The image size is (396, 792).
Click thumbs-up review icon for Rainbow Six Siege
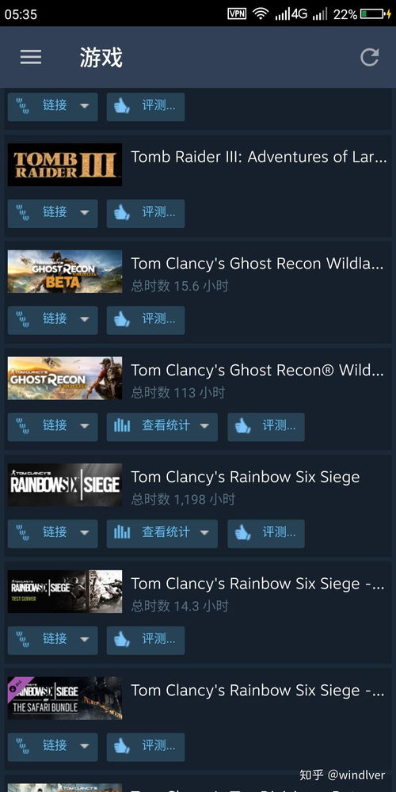coord(243,532)
